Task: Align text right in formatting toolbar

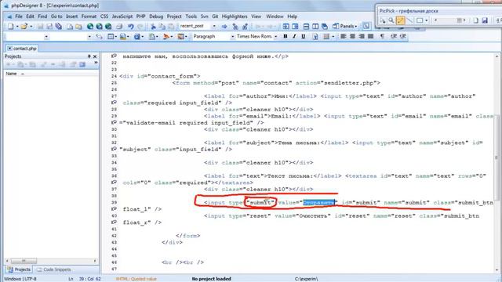Action: [x=362, y=37]
